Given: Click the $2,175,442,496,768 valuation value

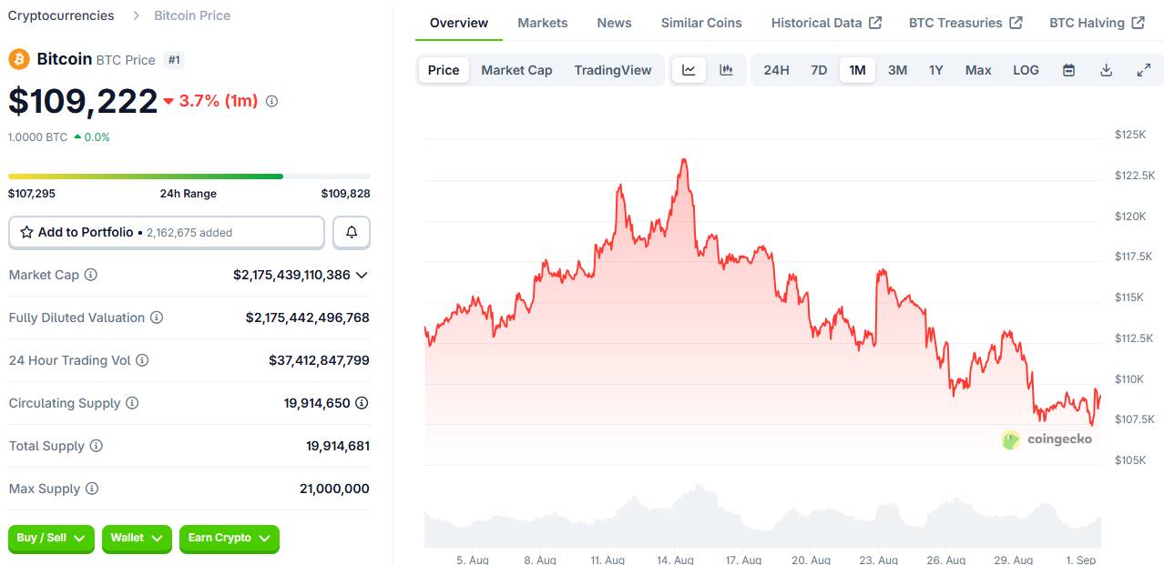Looking at the screenshot, I should click(x=308, y=318).
